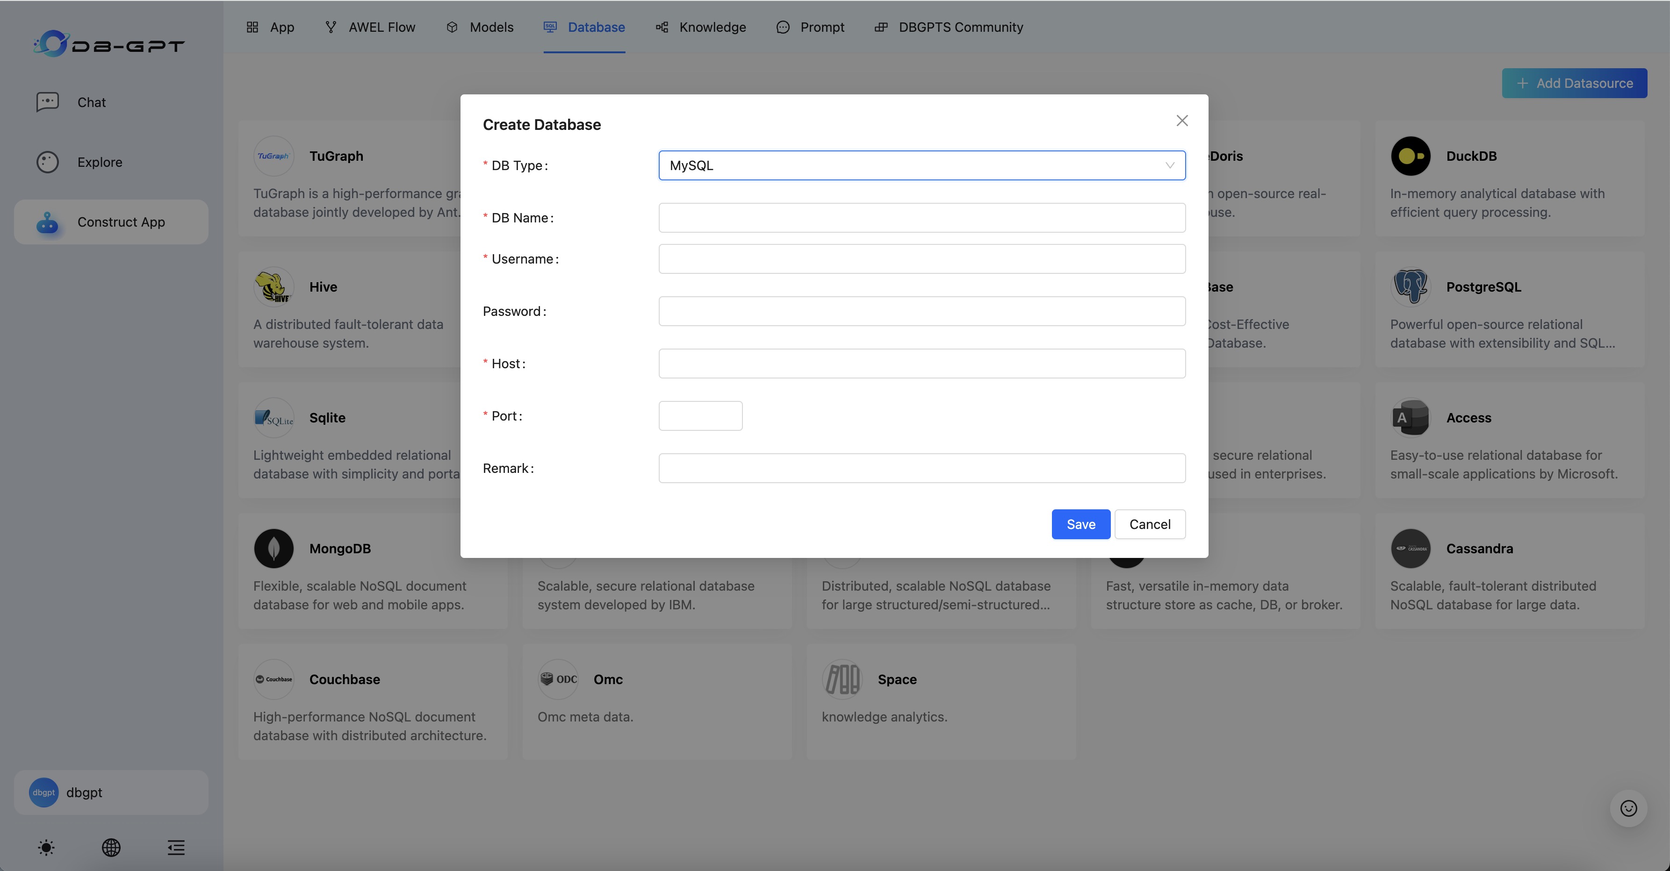Viewport: 1670px width, 871px height.
Task: Click the Add Datasource button
Action: [1574, 83]
